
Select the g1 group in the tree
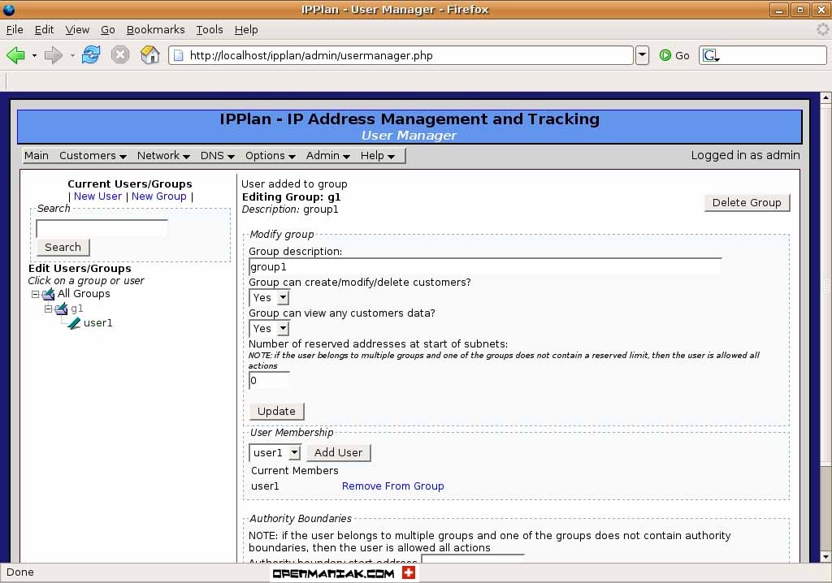coord(77,309)
